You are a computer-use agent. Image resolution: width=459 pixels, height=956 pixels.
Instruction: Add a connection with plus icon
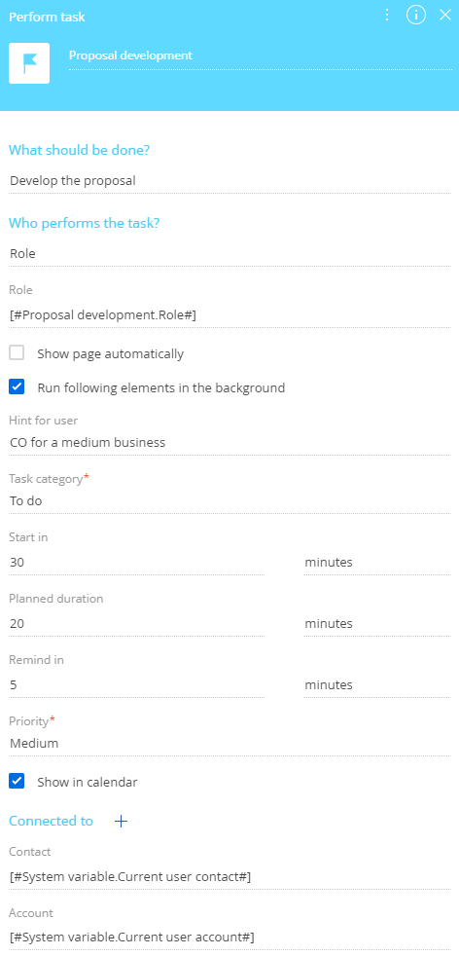[122, 822]
